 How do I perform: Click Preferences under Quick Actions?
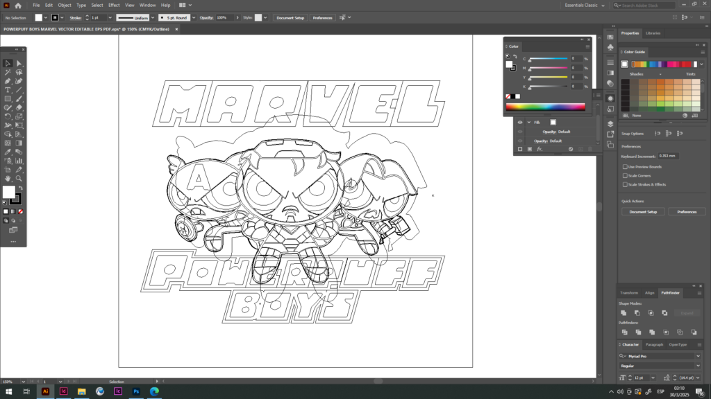pos(687,212)
